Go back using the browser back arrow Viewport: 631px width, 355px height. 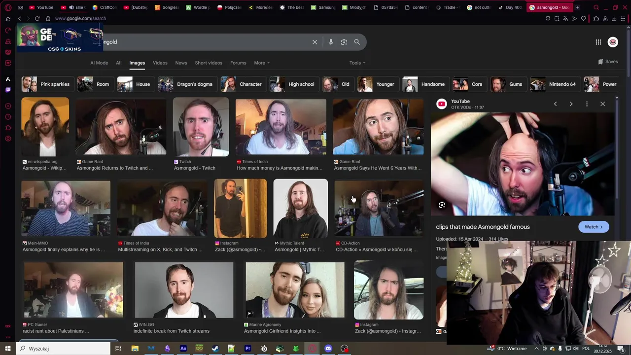click(20, 18)
